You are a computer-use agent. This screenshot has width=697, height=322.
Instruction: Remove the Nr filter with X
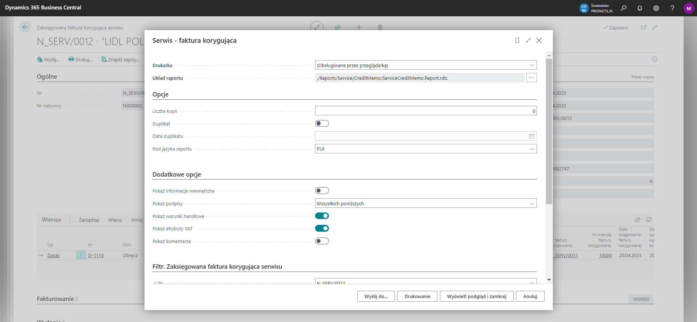[x=155, y=282]
